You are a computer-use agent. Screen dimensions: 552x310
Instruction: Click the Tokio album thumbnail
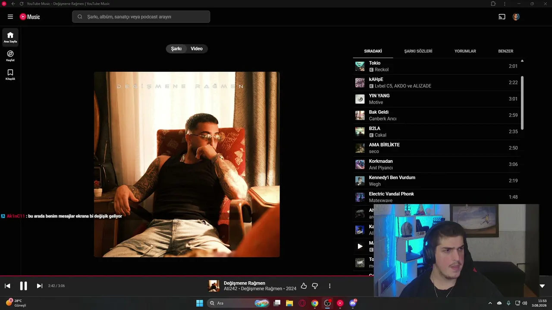pyautogui.click(x=360, y=66)
